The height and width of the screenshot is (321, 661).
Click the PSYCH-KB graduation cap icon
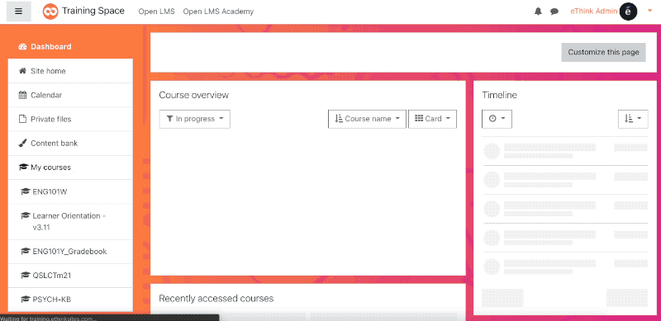25,300
